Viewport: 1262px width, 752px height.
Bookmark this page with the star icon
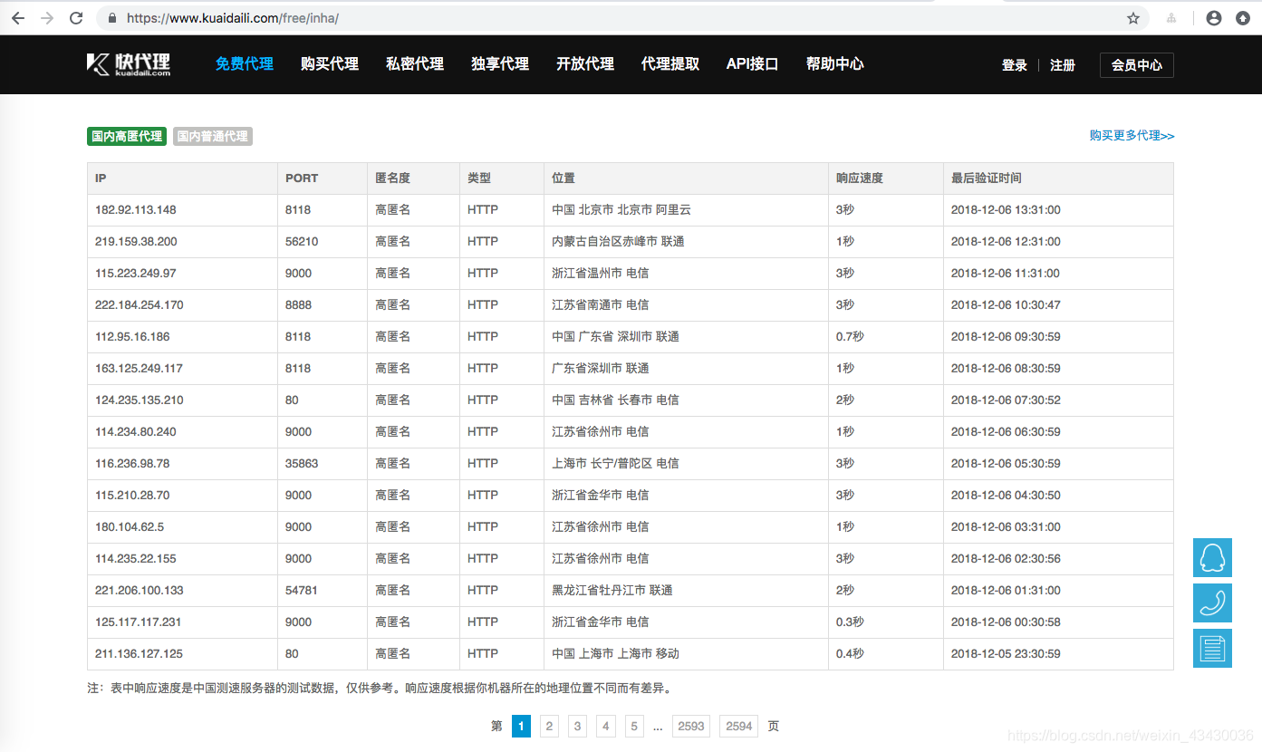tap(1133, 18)
